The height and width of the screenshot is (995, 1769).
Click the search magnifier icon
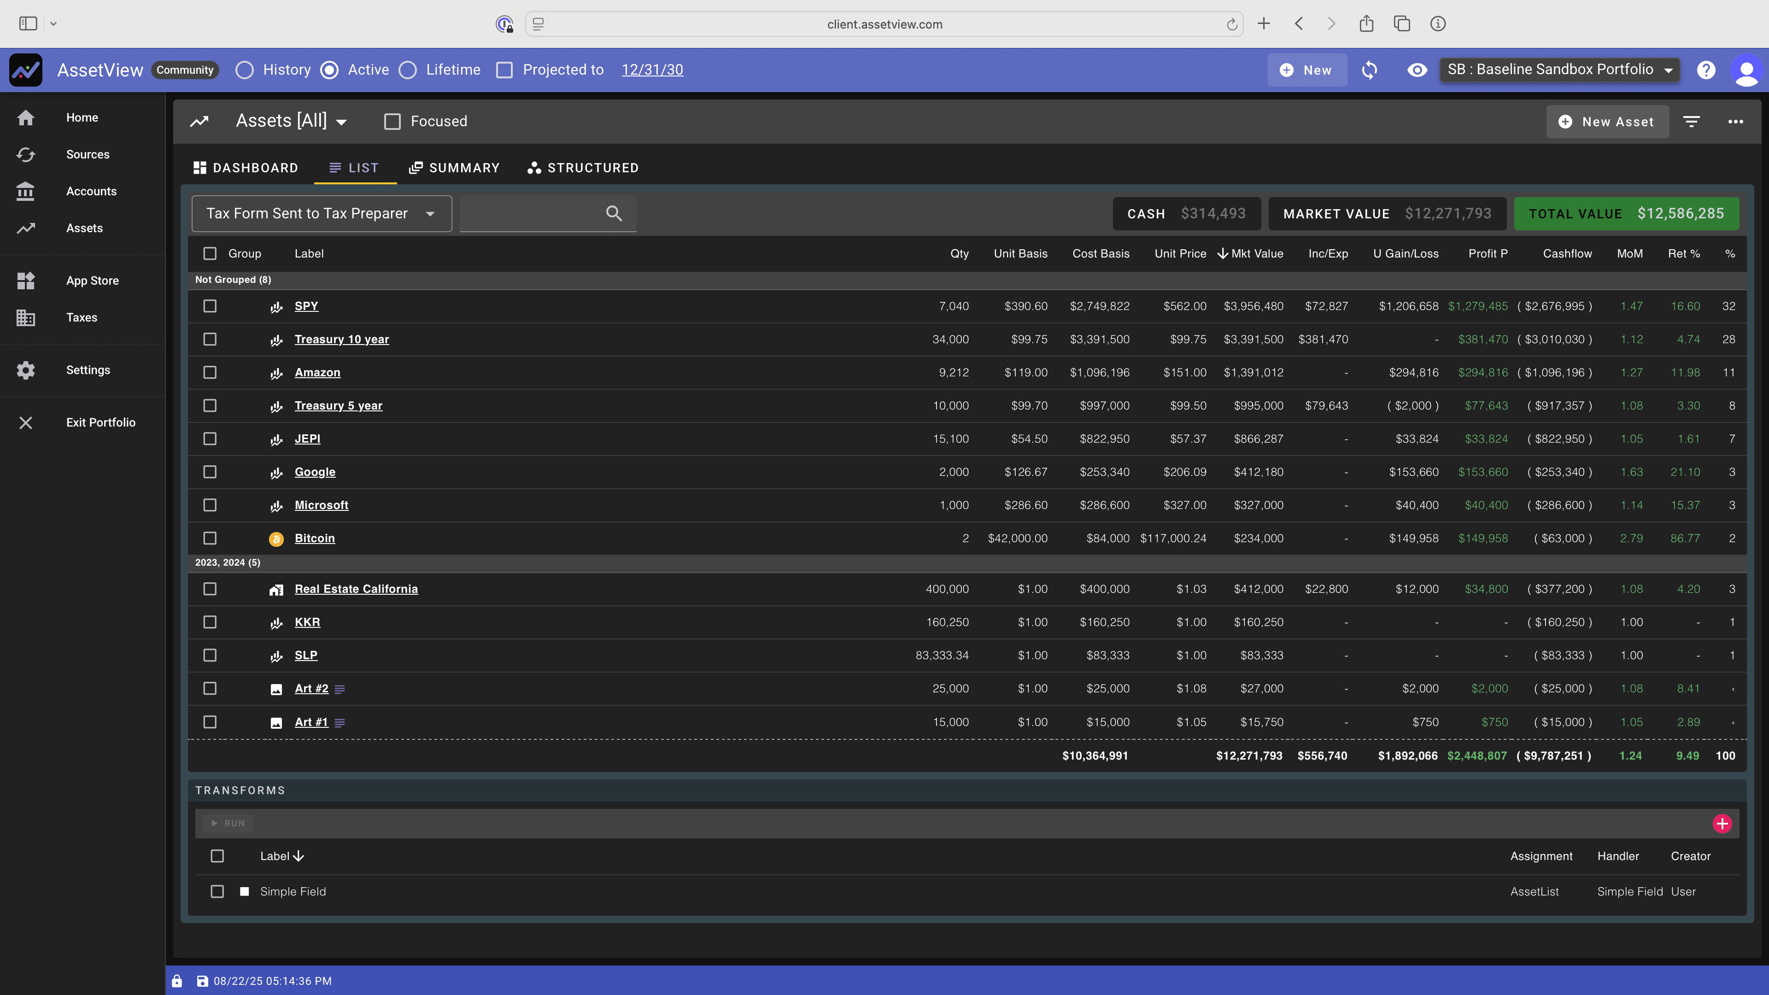[x=614, y=214]
